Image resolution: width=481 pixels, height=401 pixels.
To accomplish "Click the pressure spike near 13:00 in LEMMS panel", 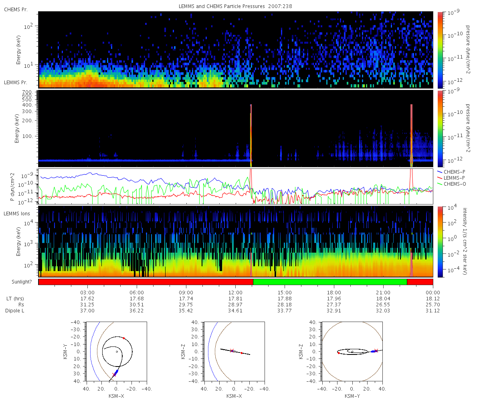I will 251,135.
